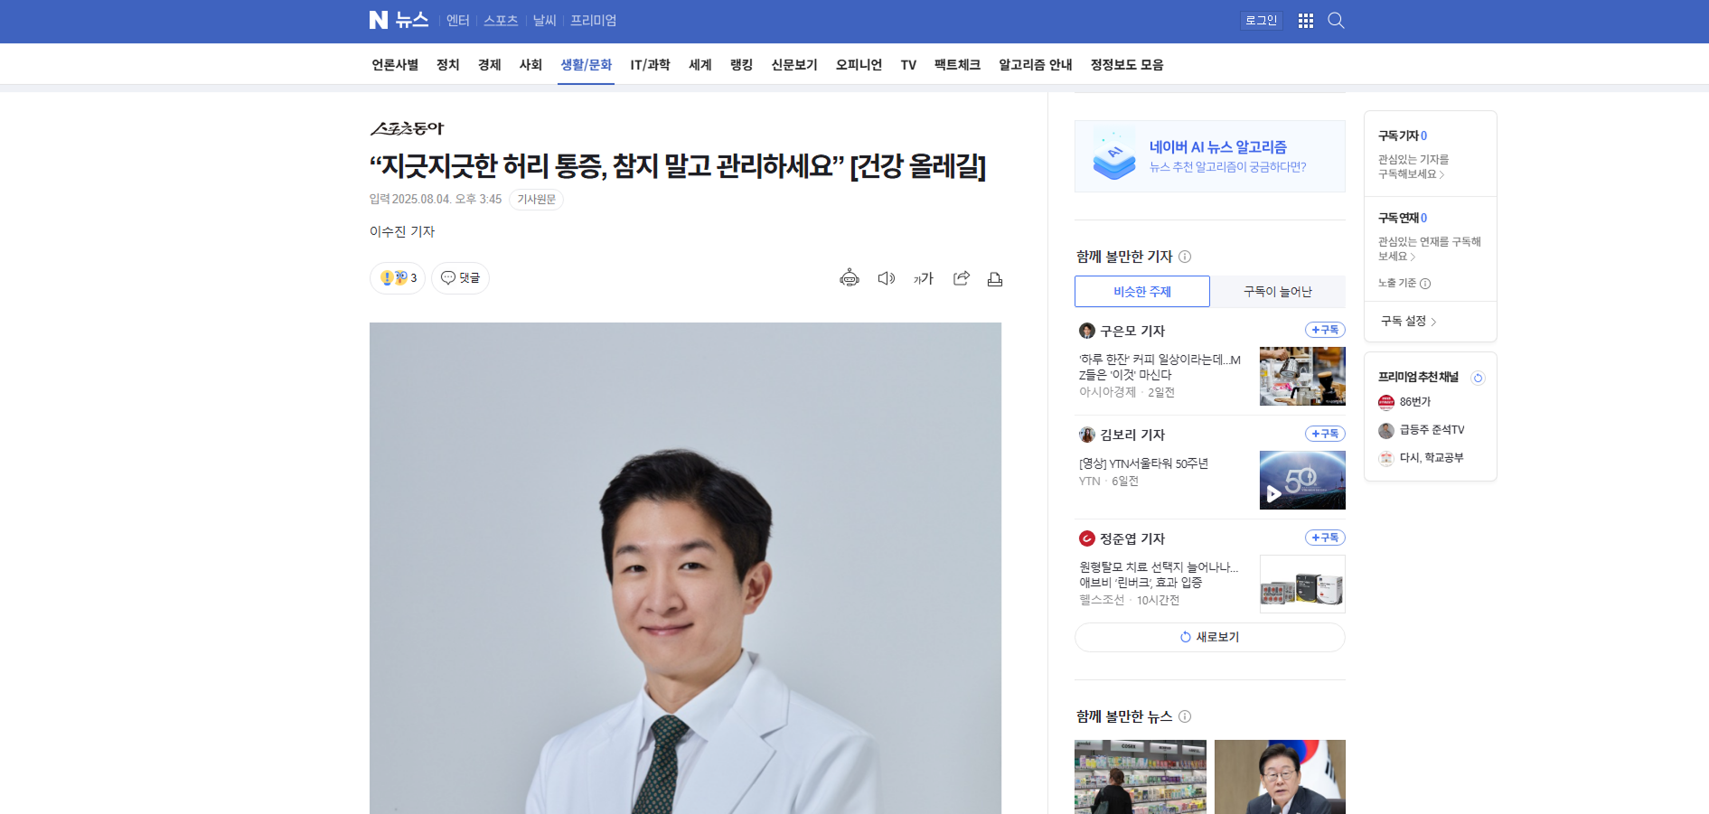
Task: Open the Naver services grid icon
Action: (x=1305, y=21)
